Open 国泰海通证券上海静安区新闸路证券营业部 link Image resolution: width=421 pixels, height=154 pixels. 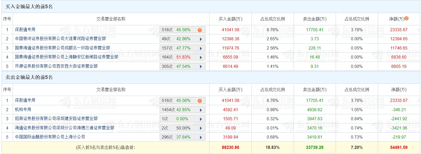[66, 57]
